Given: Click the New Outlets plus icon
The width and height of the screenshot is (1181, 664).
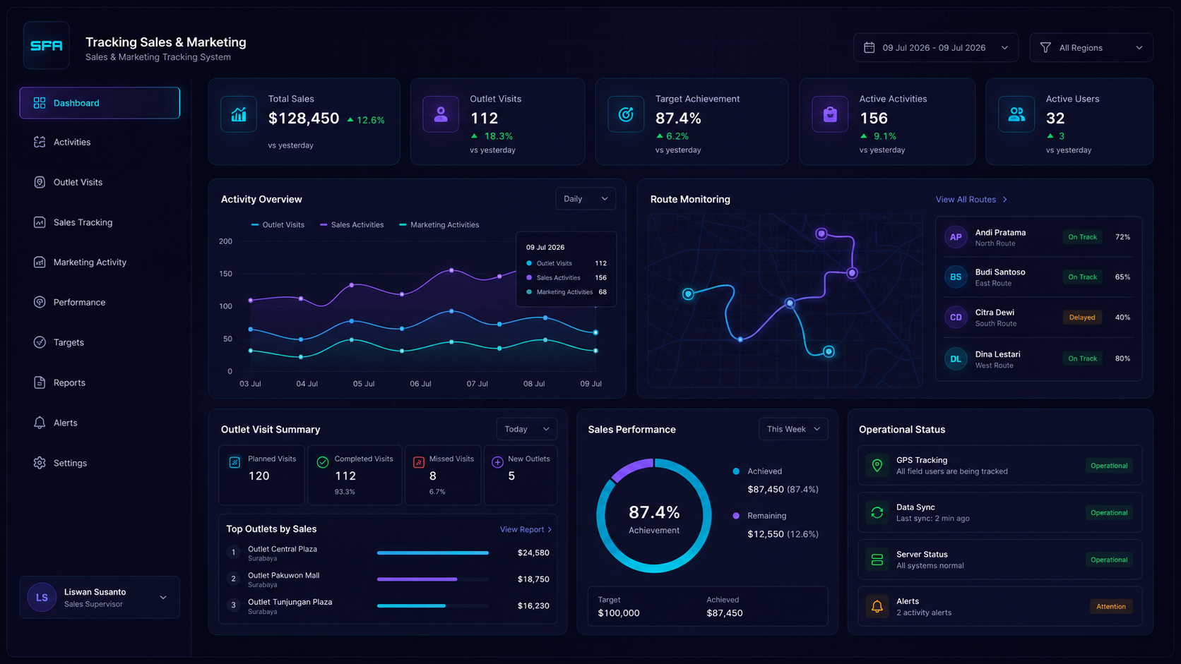Looking at the screenshot, I should 497,462.
